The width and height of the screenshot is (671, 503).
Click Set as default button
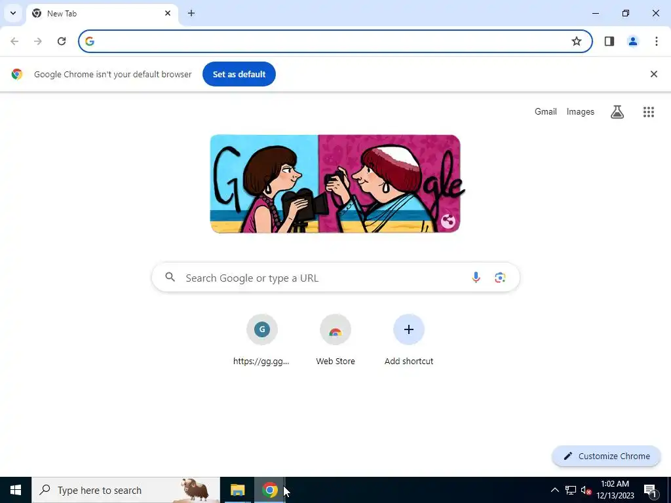239,74
